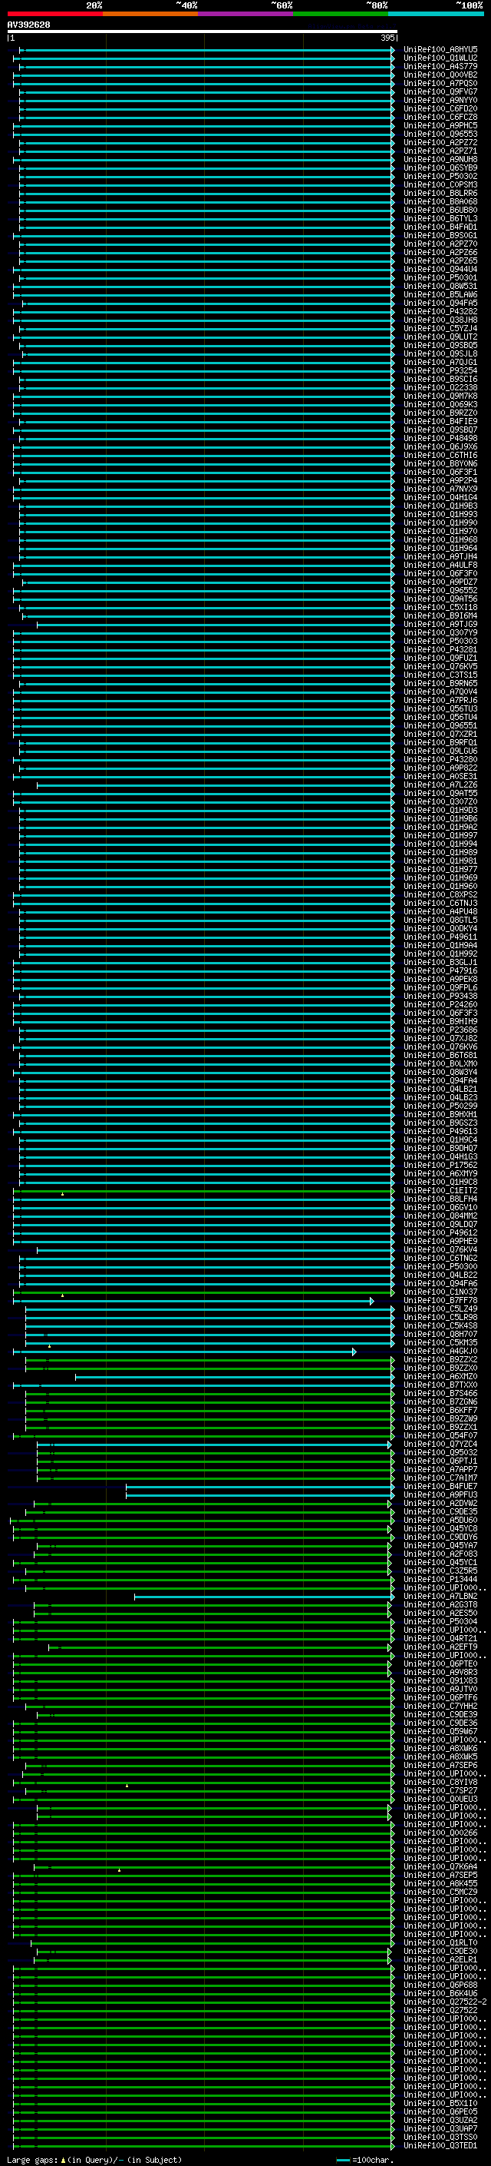491x2166 pixels.
Task: Select the UniRef100_Q00VB2 label
Action: (440, 75)
